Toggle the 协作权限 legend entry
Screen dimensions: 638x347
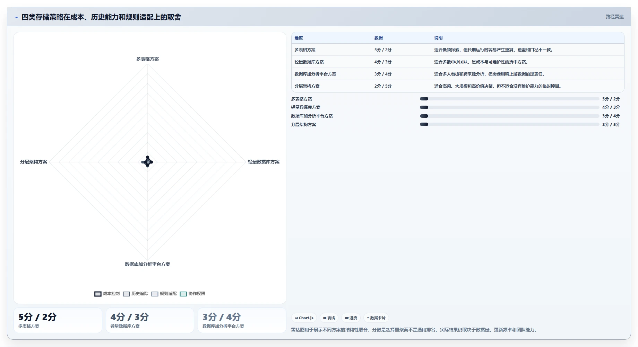[x=192, y=294]
